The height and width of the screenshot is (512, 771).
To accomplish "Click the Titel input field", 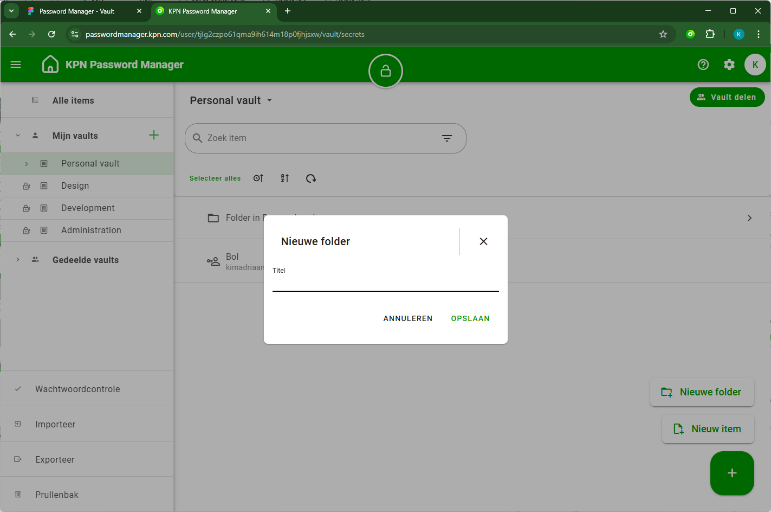I will 385,283.
